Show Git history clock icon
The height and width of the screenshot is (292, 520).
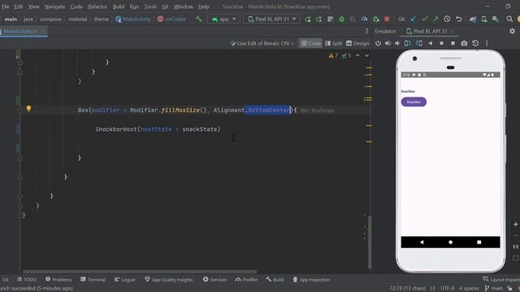tap(447, 19)
